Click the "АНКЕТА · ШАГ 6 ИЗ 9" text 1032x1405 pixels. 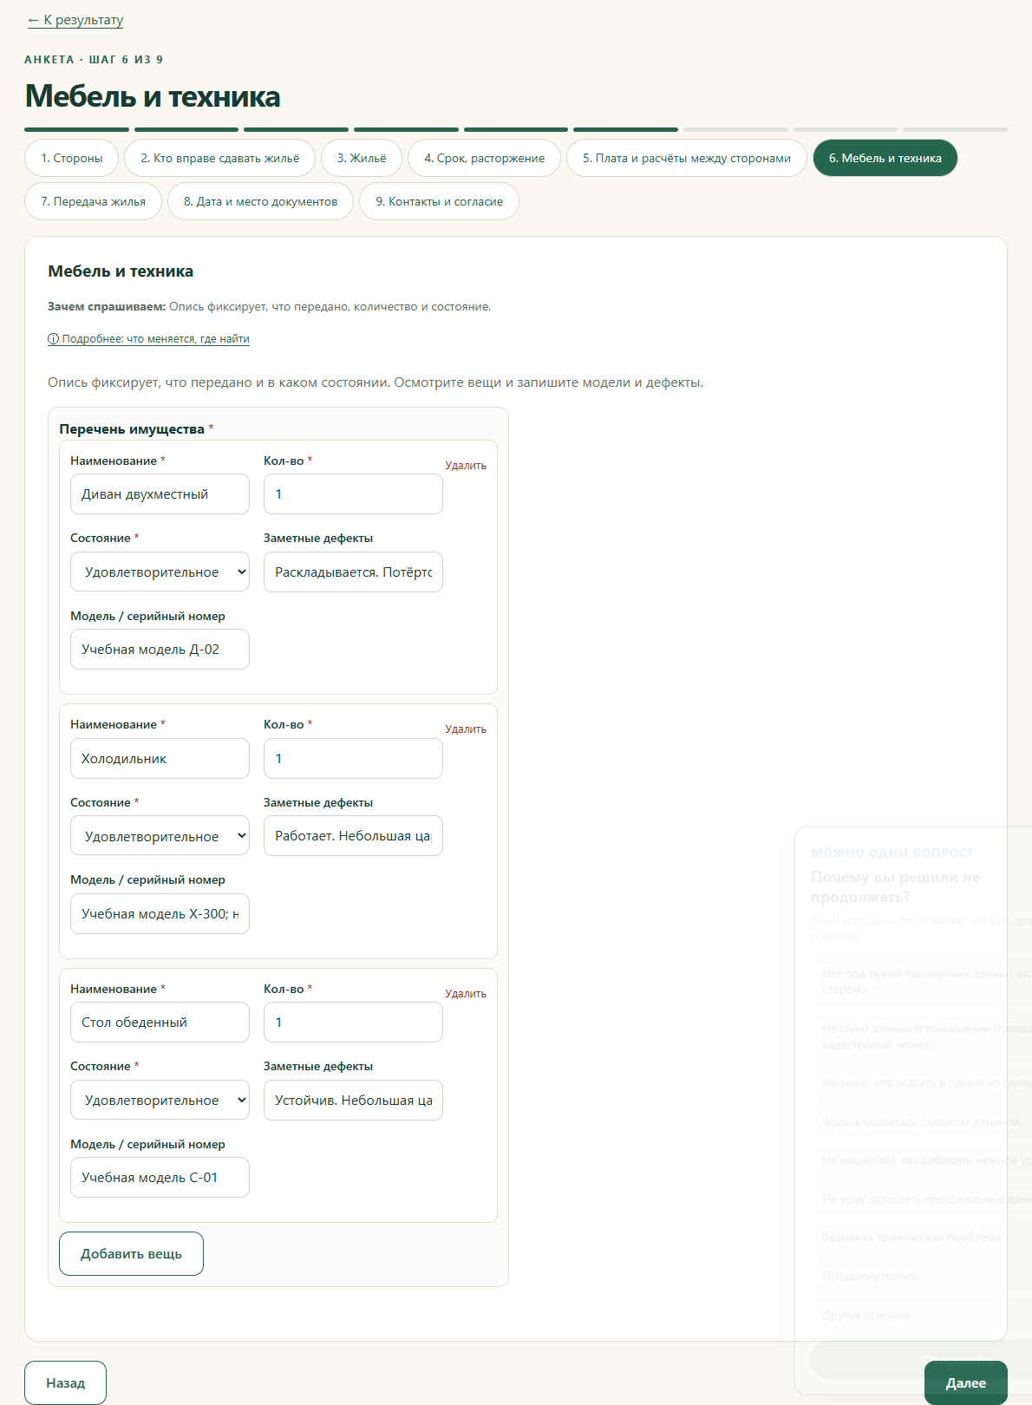click(94, 60)
